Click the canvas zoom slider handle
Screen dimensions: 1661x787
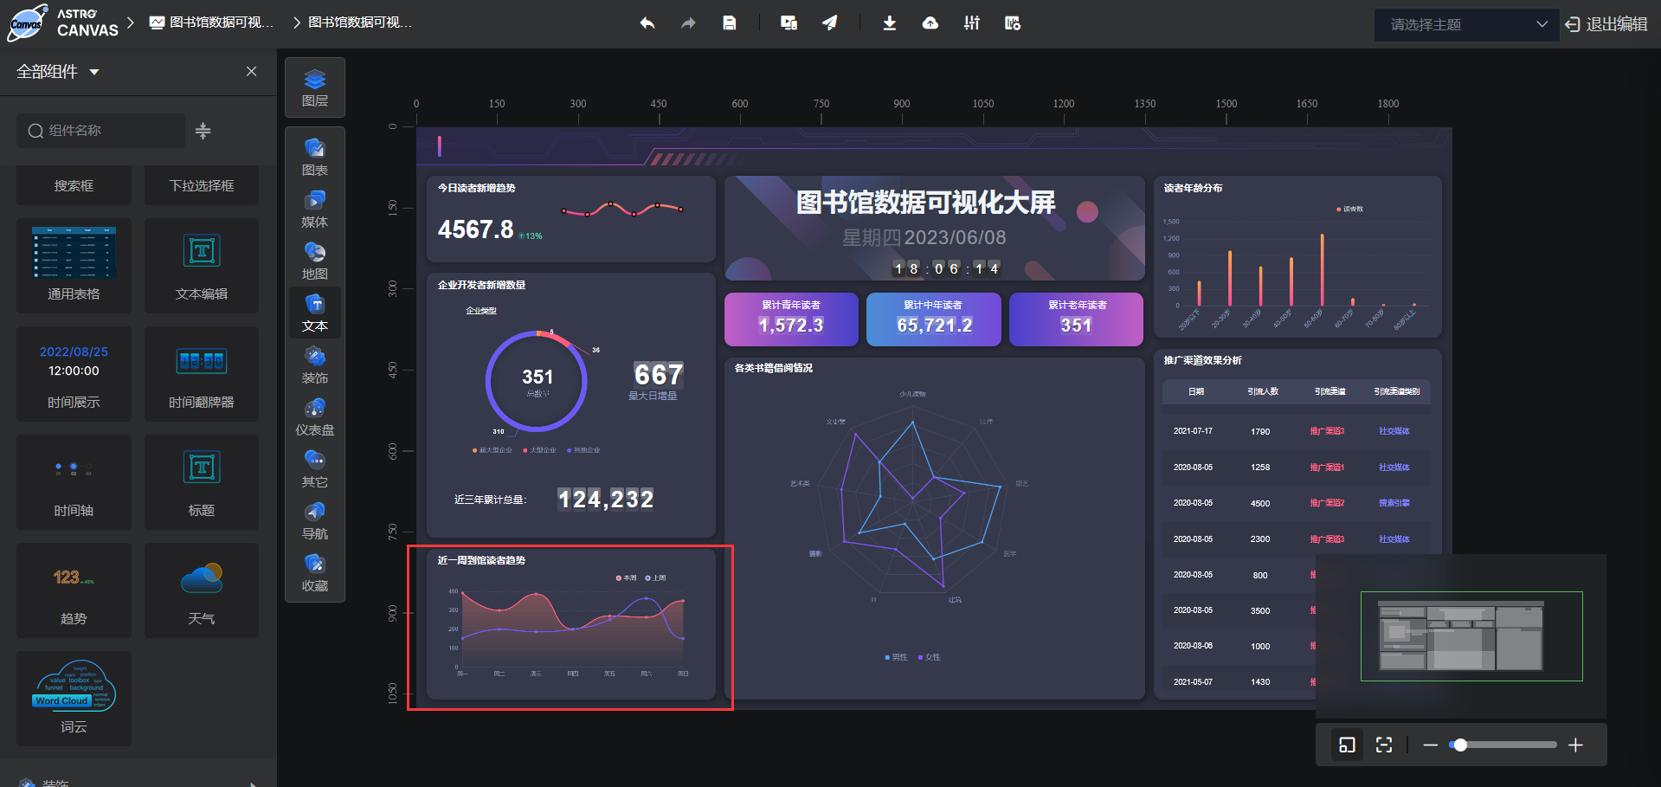pos(1460,745)
